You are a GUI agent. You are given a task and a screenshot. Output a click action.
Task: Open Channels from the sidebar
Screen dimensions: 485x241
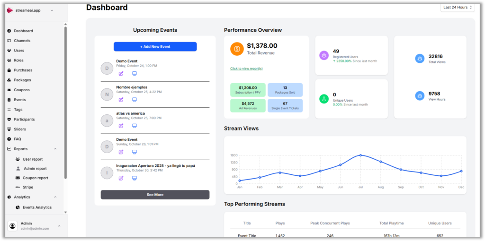pyautogui.click(x=22, y=41)
